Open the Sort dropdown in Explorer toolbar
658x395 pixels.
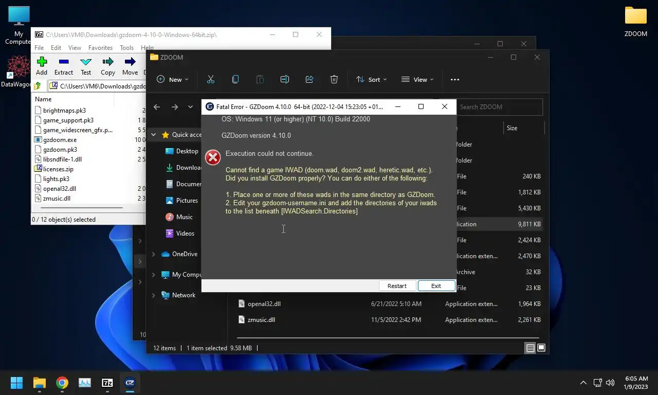point(371,79)
